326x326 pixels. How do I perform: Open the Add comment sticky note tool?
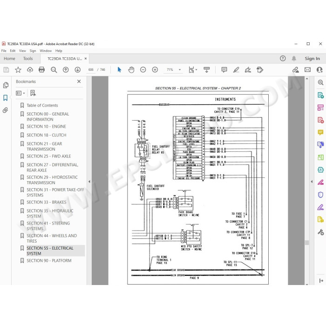point(224,70)
